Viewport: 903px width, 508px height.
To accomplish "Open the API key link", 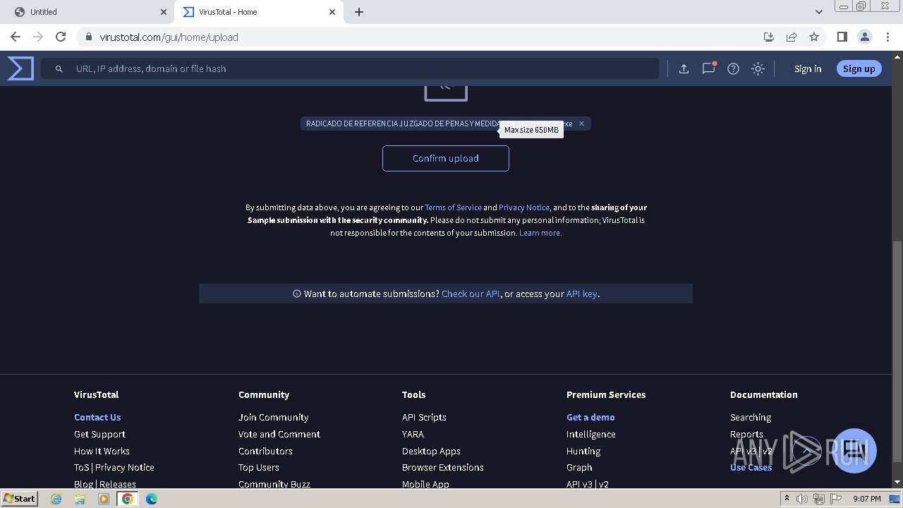I will click(582, 294).
